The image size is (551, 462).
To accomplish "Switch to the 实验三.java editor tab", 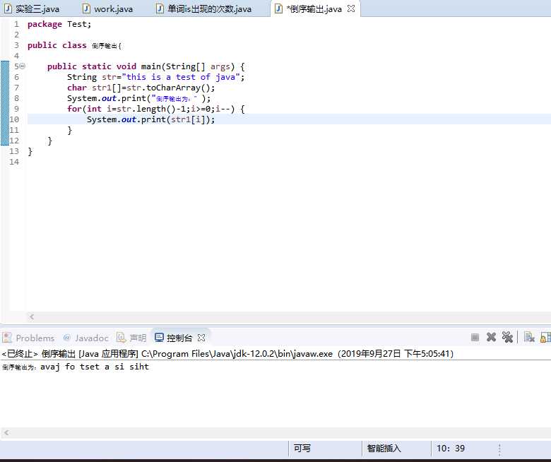I will coord(32,8).
